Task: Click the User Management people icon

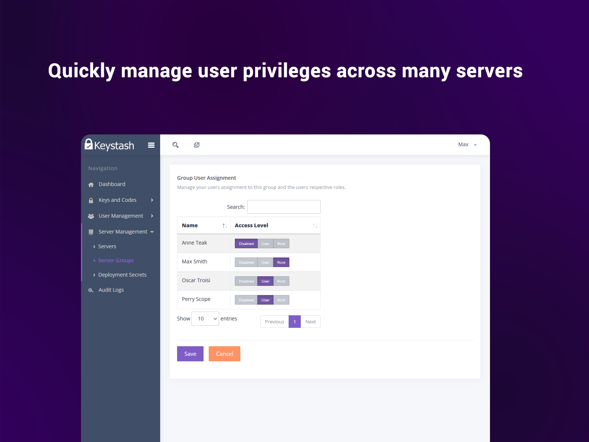Action: click(91, 216)
